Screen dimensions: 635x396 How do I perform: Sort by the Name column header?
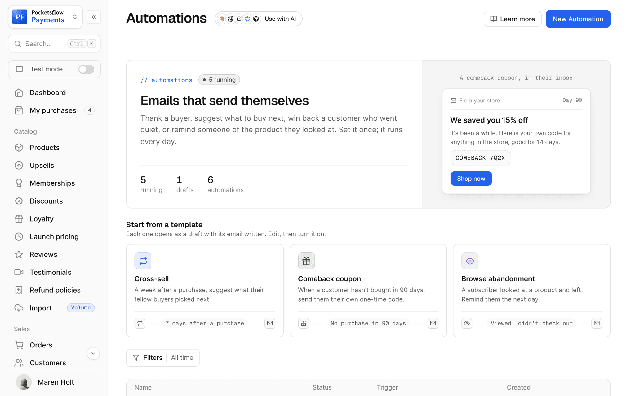coord(143,387)
